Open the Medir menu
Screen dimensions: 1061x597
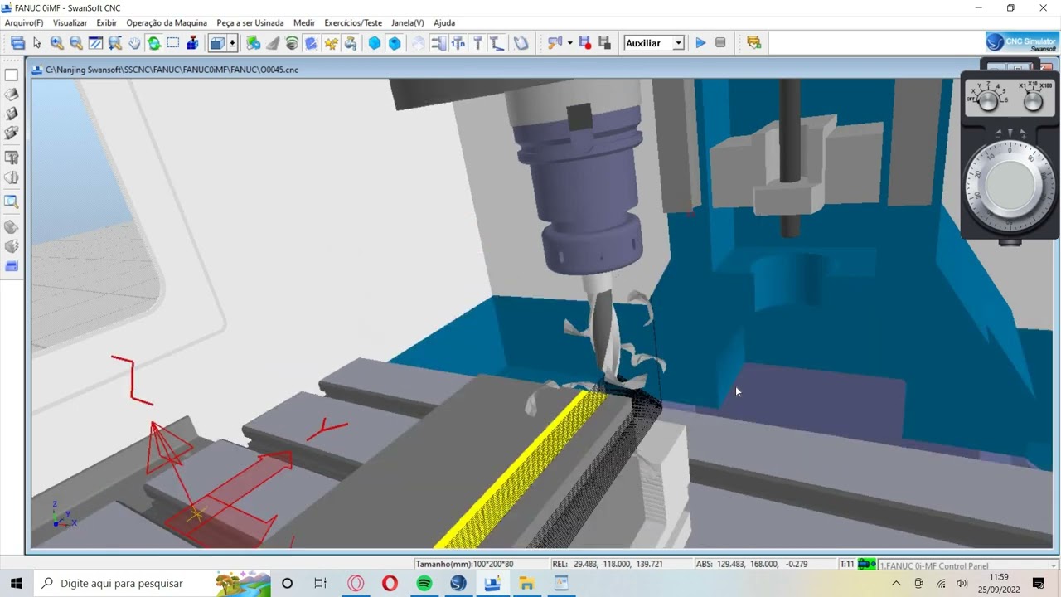pyautogui.click(x=304, y=22)
